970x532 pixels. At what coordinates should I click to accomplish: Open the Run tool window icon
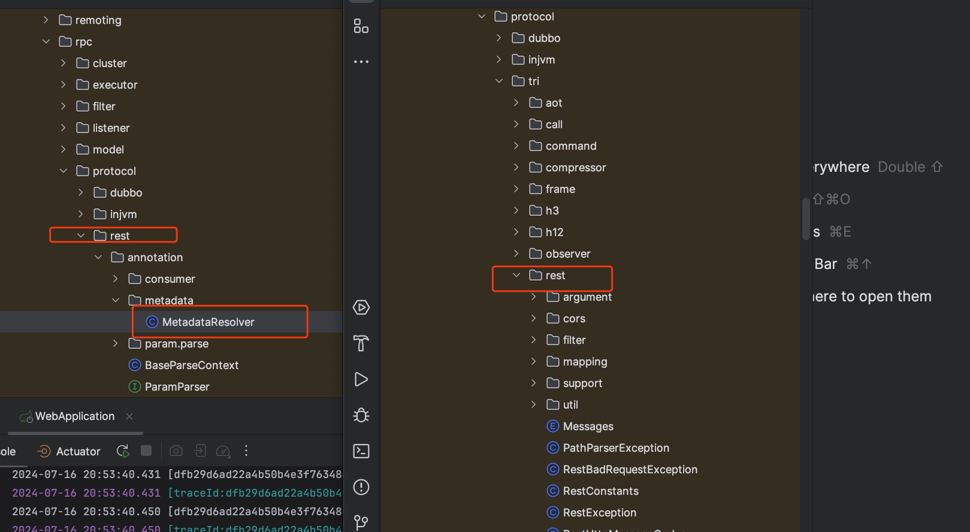361,379
